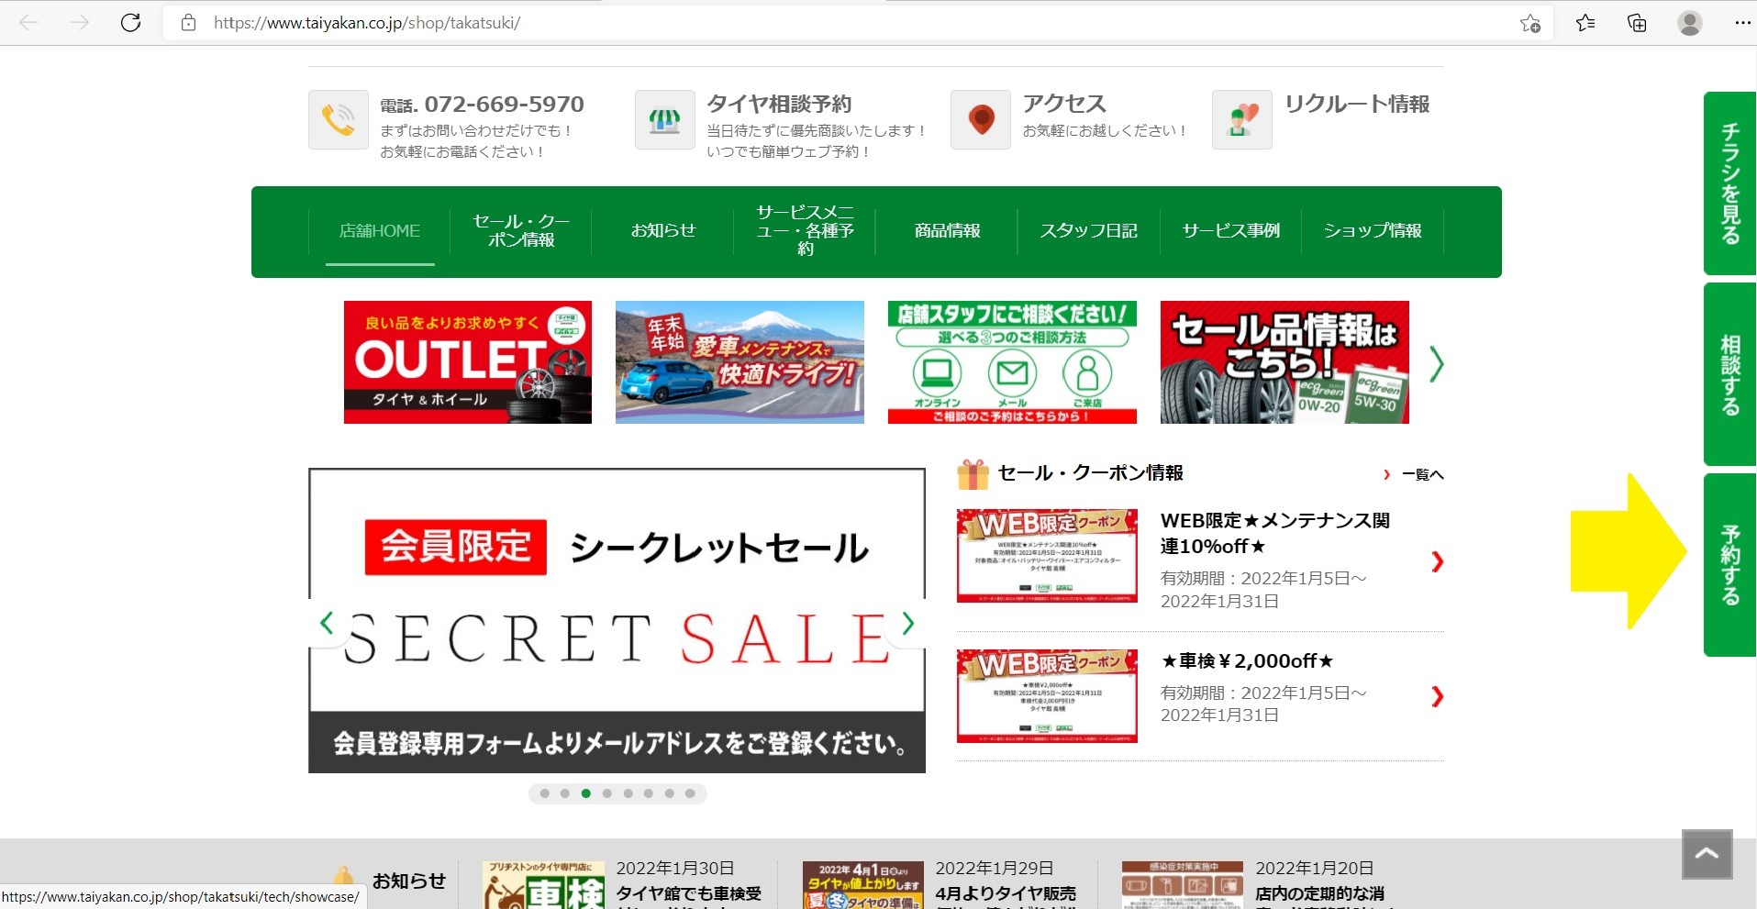Refresh the page with the browser reload button
The width and height of the screenshot is (1757, 909).
coord(131,23)
